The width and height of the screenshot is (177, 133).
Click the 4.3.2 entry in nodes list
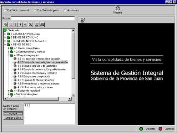(x=27, y=105)
